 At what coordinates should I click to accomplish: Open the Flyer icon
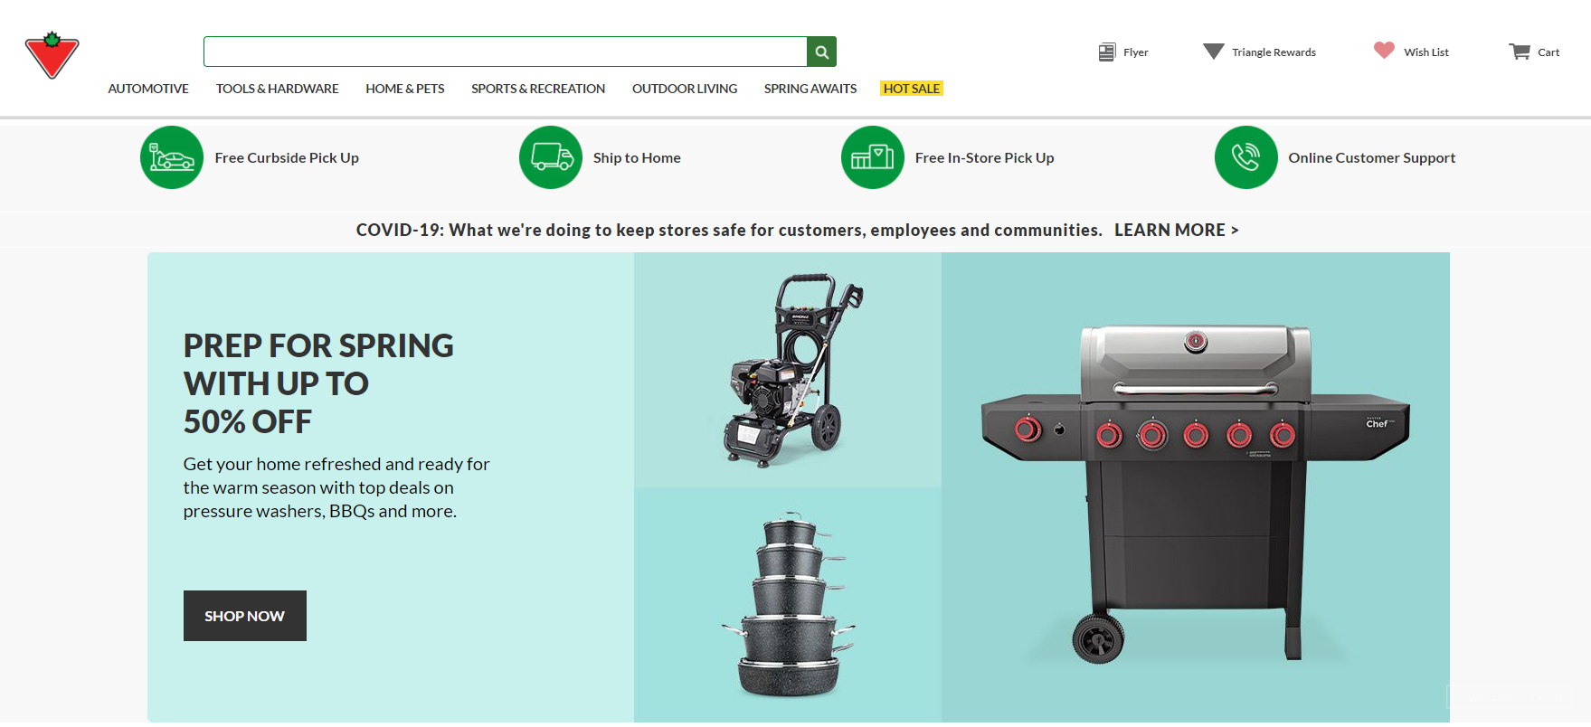1106,52
